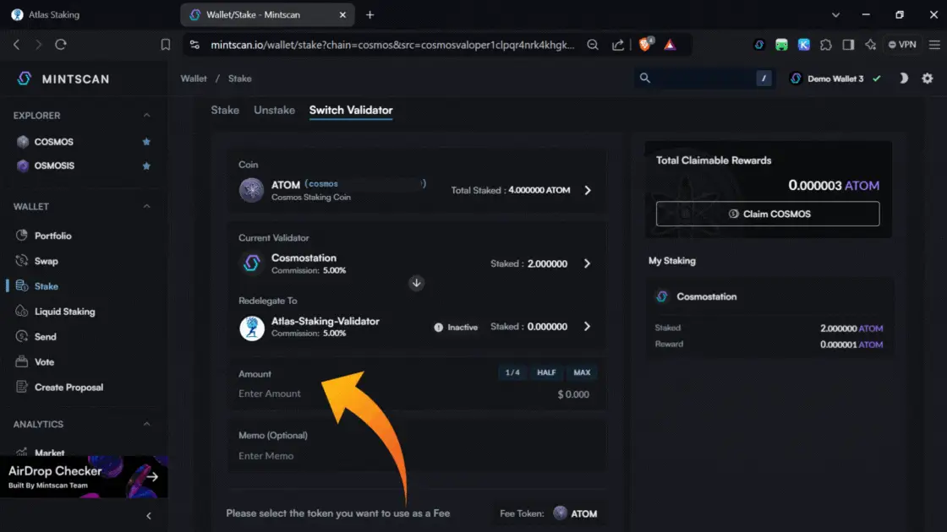Open Swap in wallet sidebar
The height and width of the screenshot is (532, 947).
point(46,261)
